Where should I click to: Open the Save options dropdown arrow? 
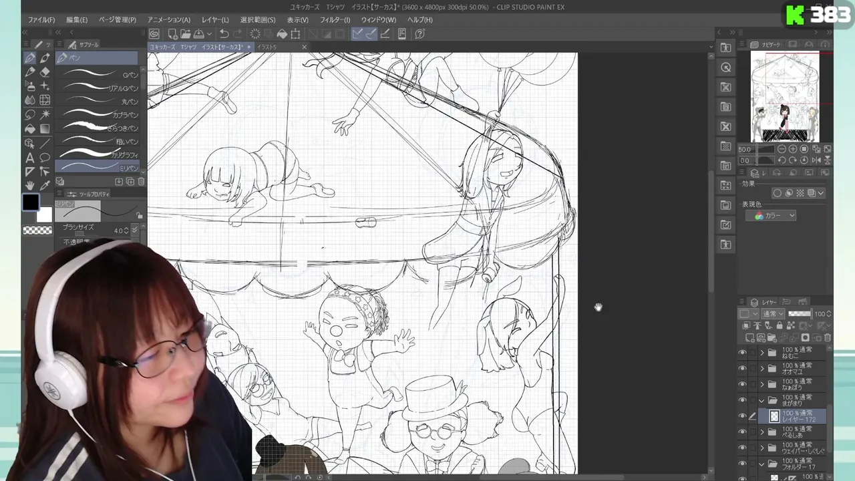[209, 34]
